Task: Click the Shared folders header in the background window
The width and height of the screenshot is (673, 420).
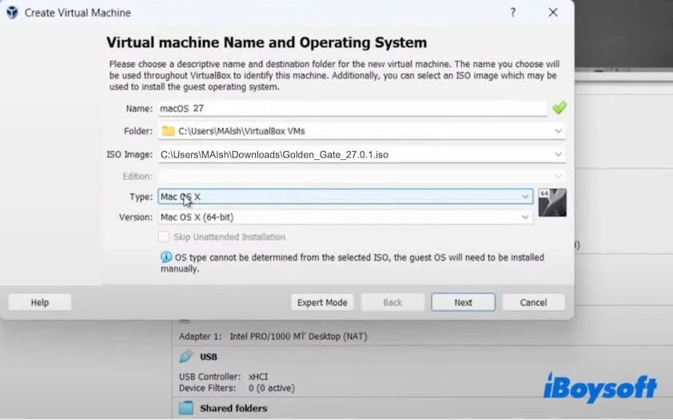Action: click(233, 408)
